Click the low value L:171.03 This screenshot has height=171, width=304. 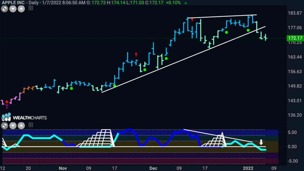135,3
